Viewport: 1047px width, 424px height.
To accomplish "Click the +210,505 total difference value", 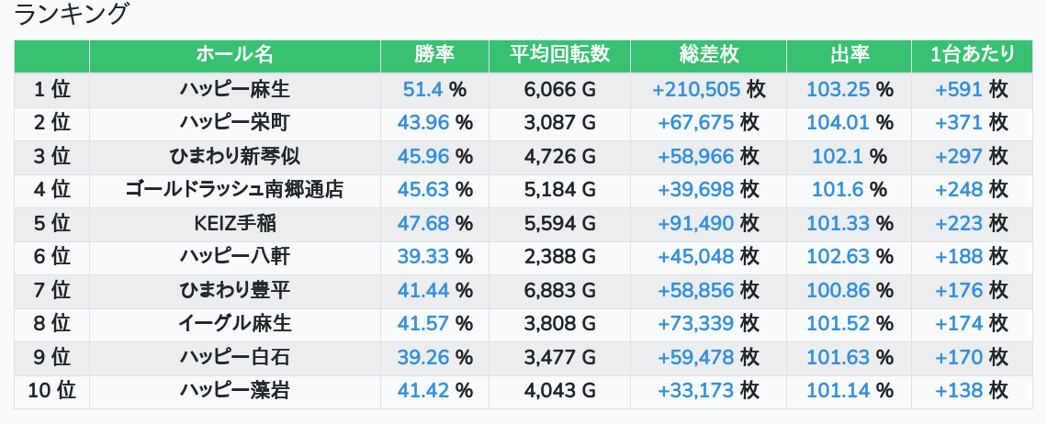I will coord(695,89).
